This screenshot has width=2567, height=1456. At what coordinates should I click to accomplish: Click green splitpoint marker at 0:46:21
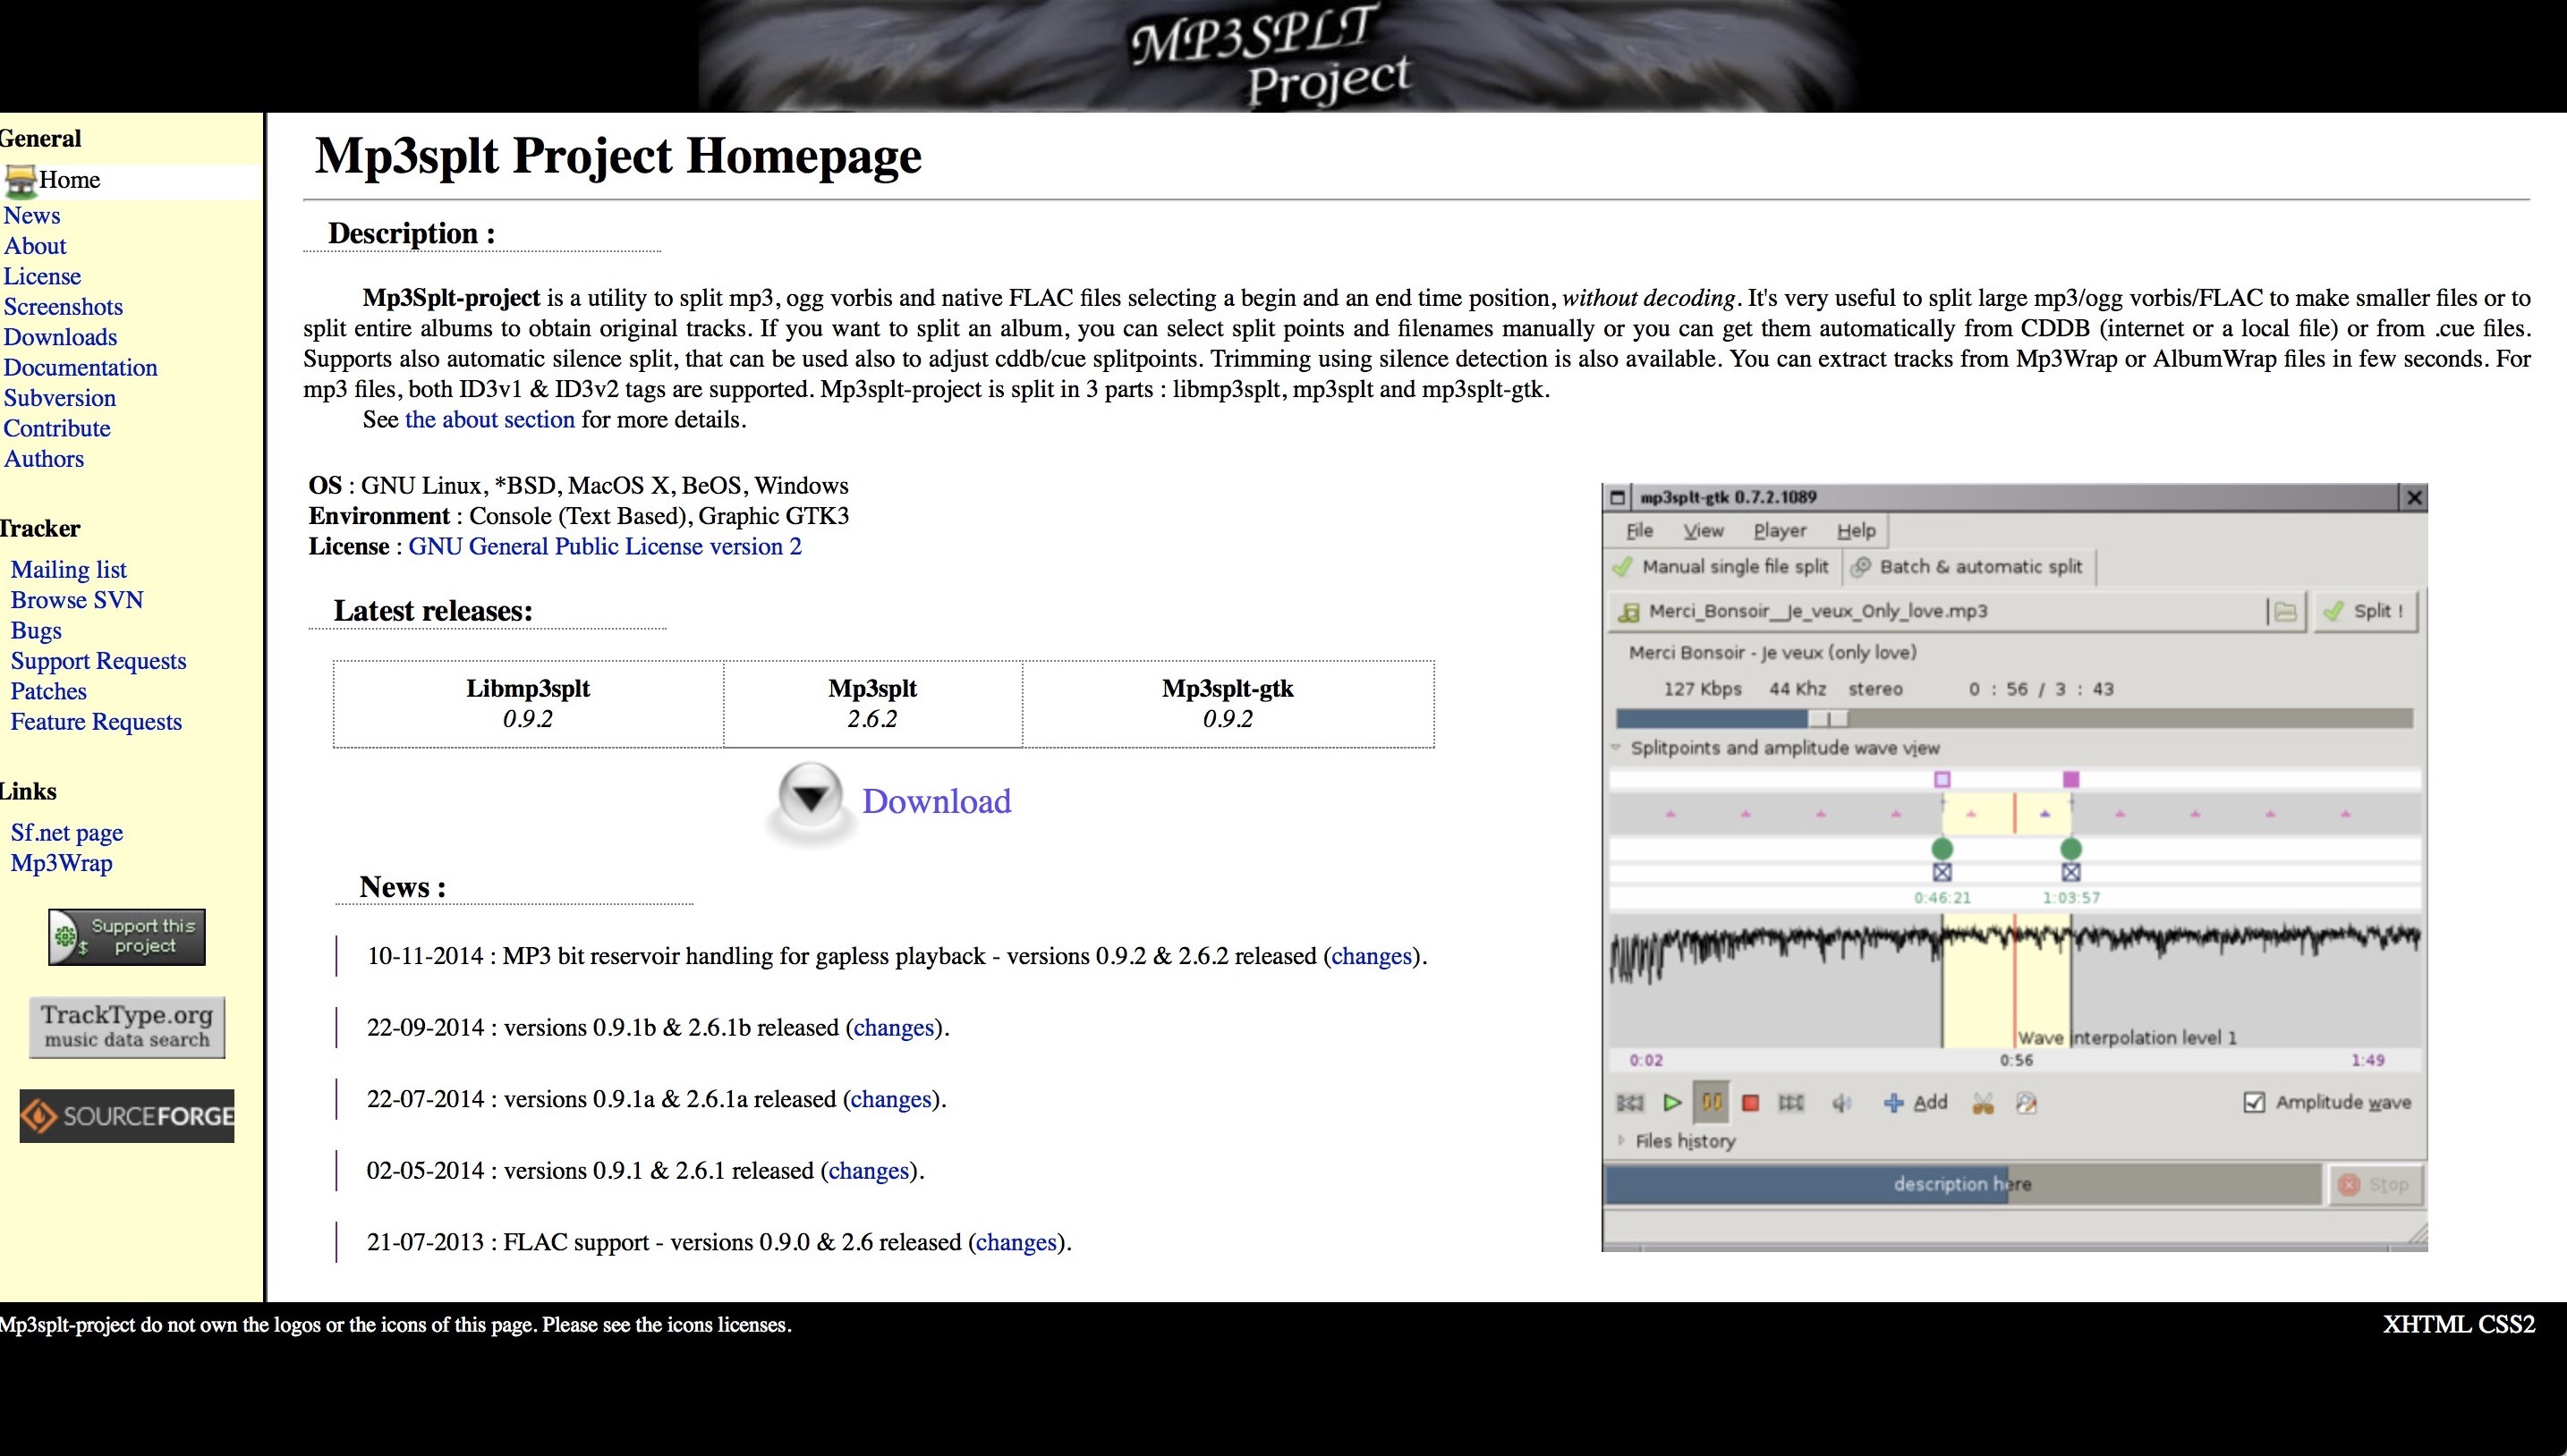point(1942,849)
